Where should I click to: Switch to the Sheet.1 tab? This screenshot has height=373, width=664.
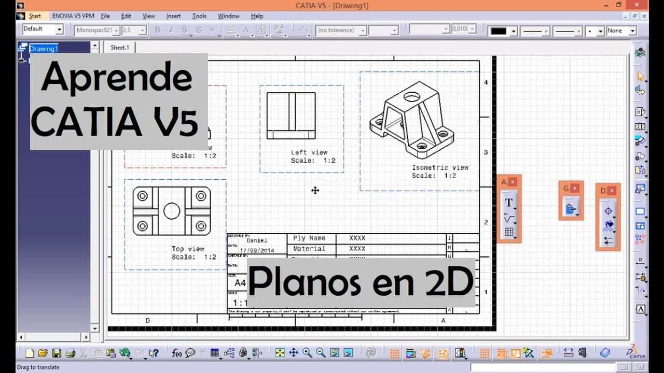(x=119, y=47)
